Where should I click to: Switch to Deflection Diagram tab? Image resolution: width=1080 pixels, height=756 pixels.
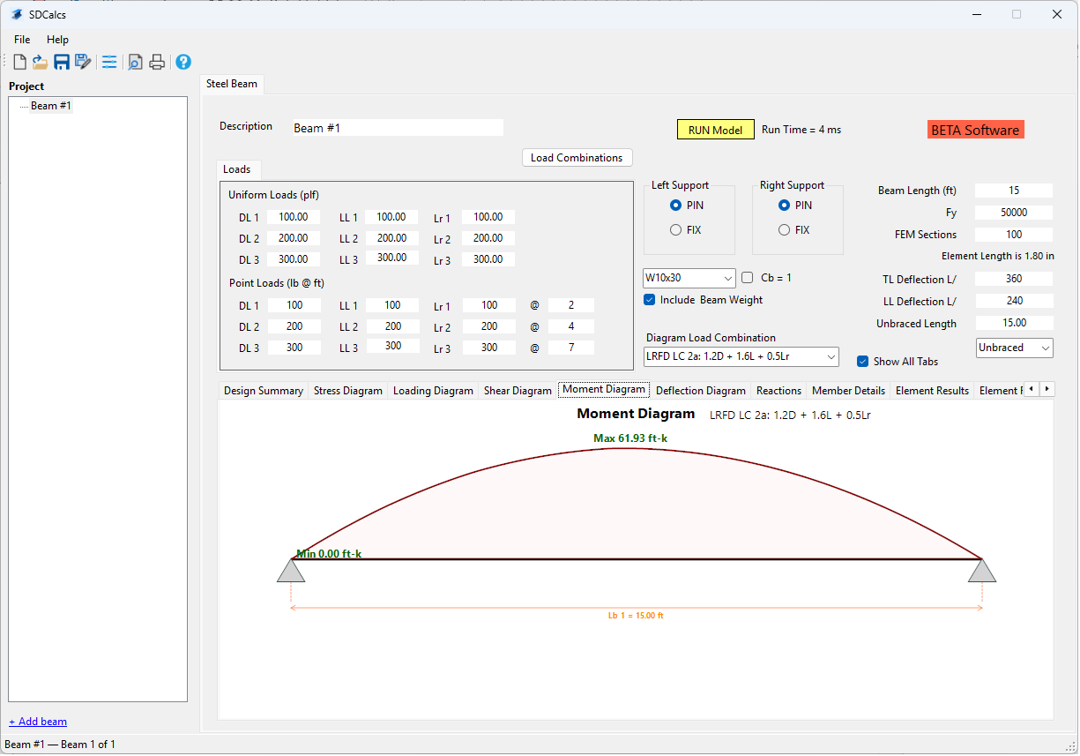(701, 391)
